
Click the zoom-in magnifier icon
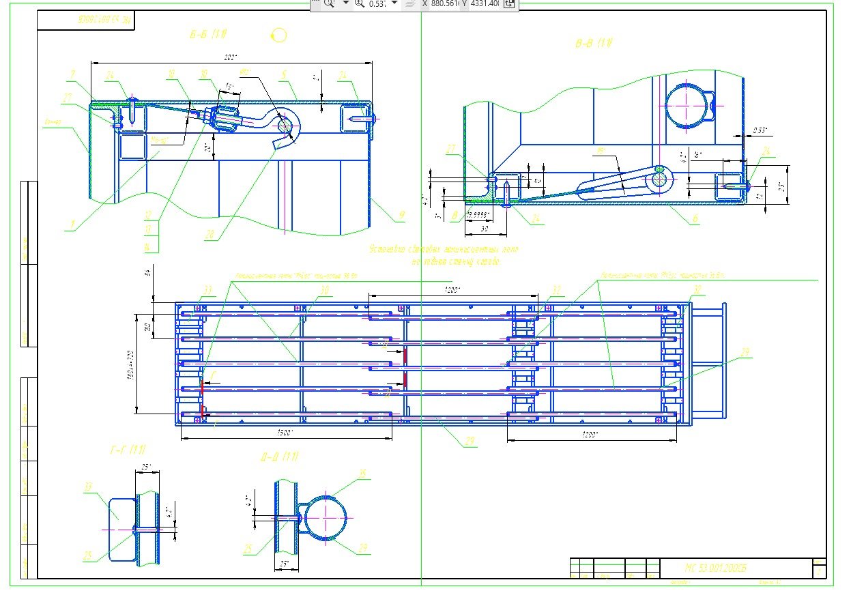358,3
